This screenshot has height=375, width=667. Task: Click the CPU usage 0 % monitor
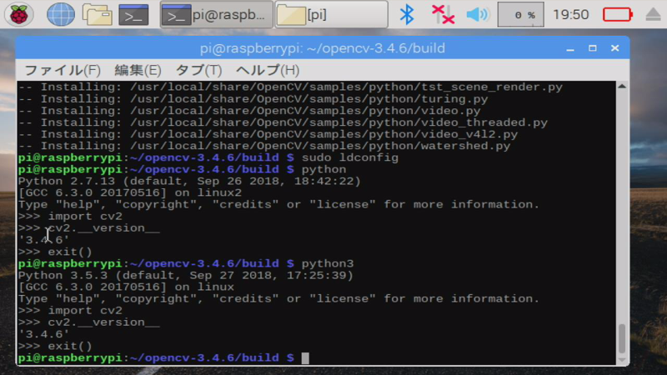(520, 14)
